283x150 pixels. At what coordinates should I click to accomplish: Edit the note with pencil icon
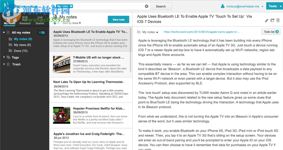tap(267, 20)
